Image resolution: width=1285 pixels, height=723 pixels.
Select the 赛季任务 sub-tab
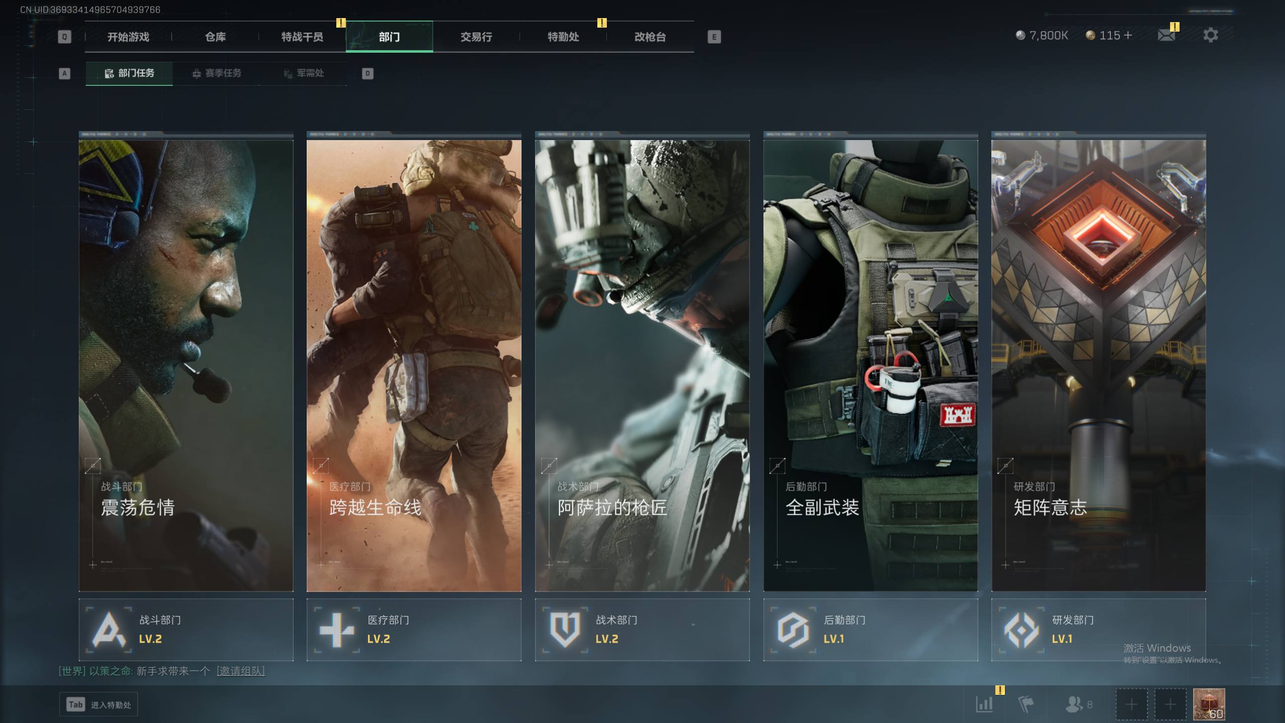point(217,73)
